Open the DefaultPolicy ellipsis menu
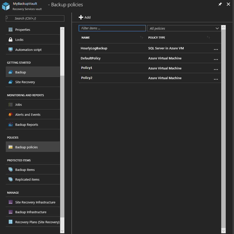Viewport: 234px width, 234px height. (x=216, y=59)
